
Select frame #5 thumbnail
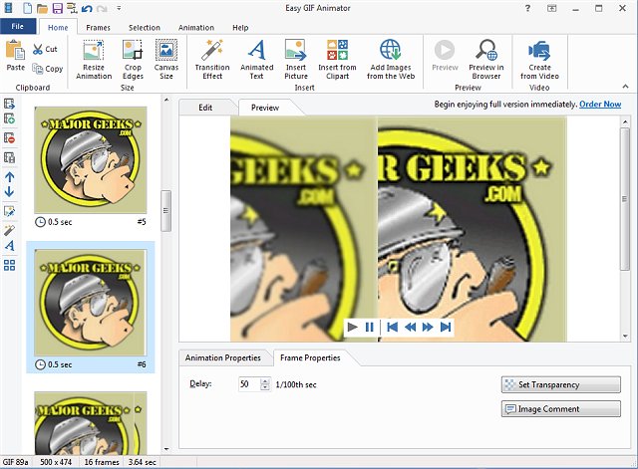click(91, 159)
